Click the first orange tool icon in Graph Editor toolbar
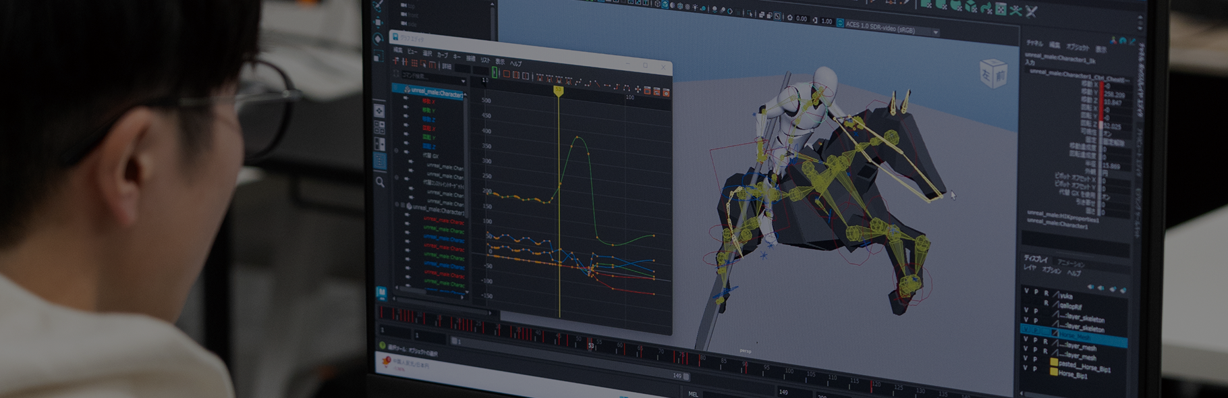Screen dimensions: 1228x398 tap(395, 61)
